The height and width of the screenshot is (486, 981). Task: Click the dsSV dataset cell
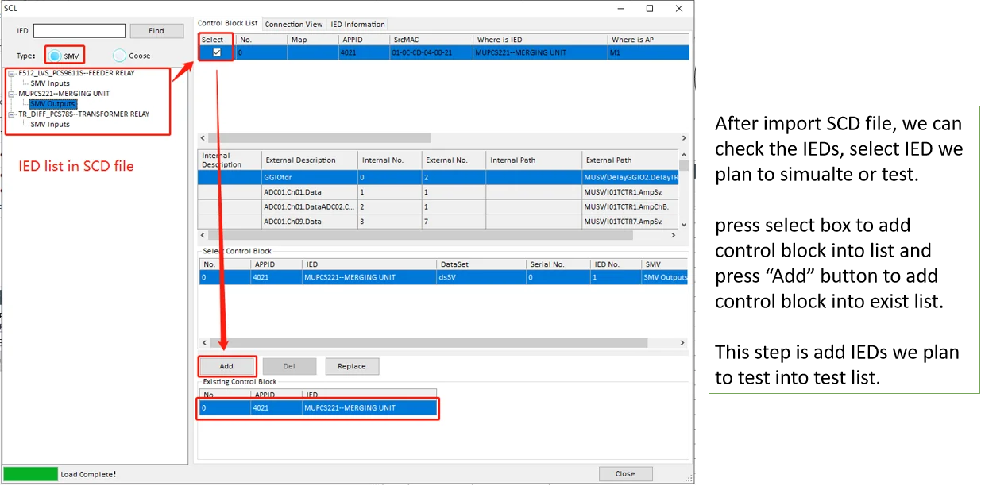tap(480, 277)
